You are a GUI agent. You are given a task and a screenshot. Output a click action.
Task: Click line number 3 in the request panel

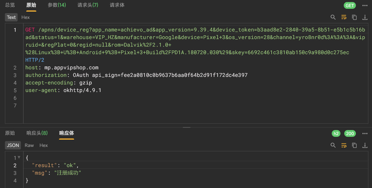(15, 75)
